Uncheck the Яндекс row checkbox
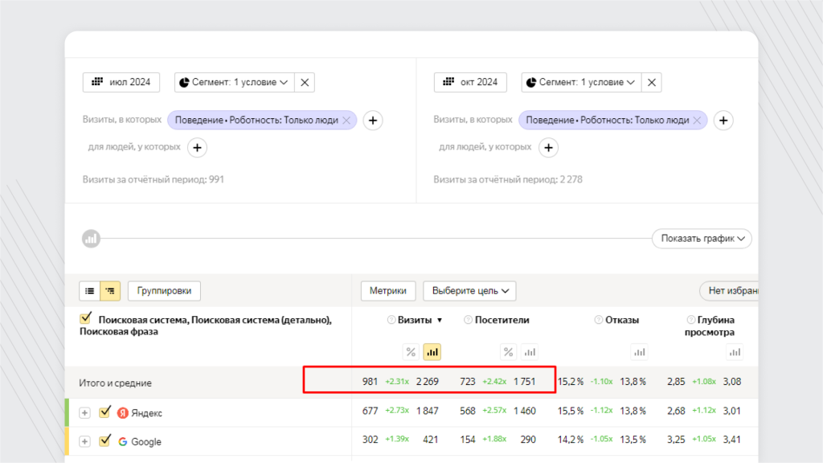 pyautogui.click(x=105, y=412)
